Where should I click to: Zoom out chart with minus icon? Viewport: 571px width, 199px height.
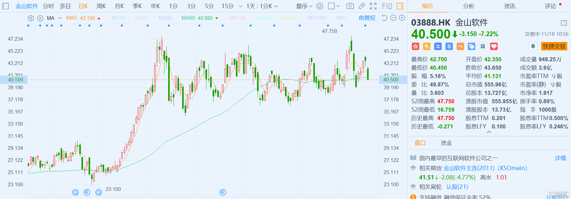click(393, 18)
